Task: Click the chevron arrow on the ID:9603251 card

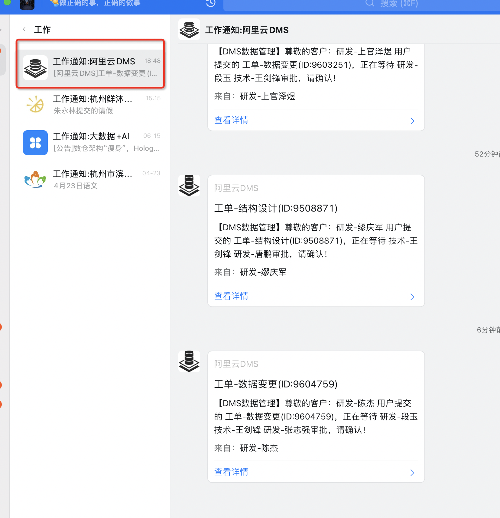Action: 412,121
